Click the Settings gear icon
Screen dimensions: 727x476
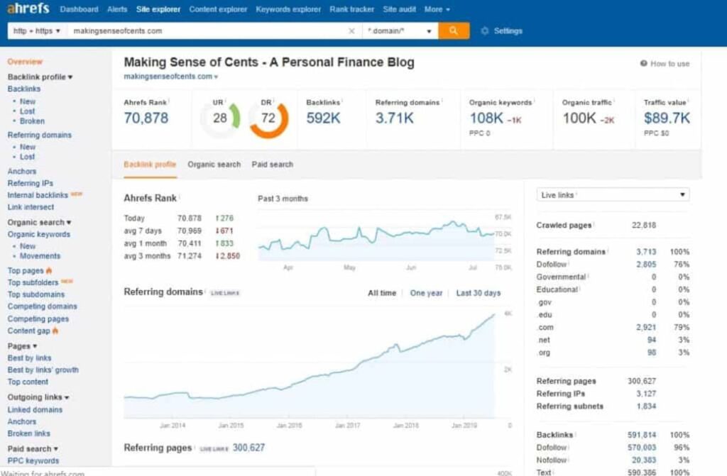484,31
